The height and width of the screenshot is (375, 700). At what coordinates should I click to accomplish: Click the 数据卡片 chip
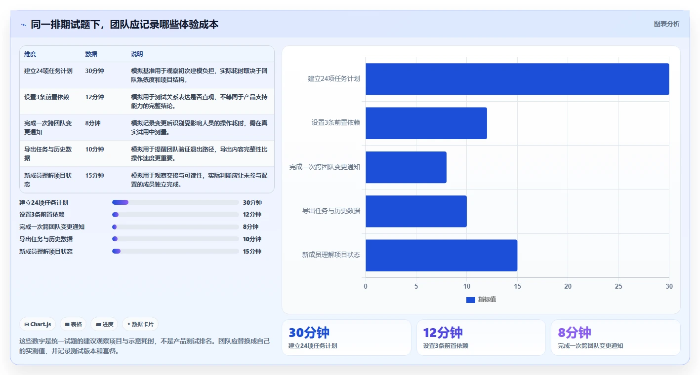coord(140,324)
